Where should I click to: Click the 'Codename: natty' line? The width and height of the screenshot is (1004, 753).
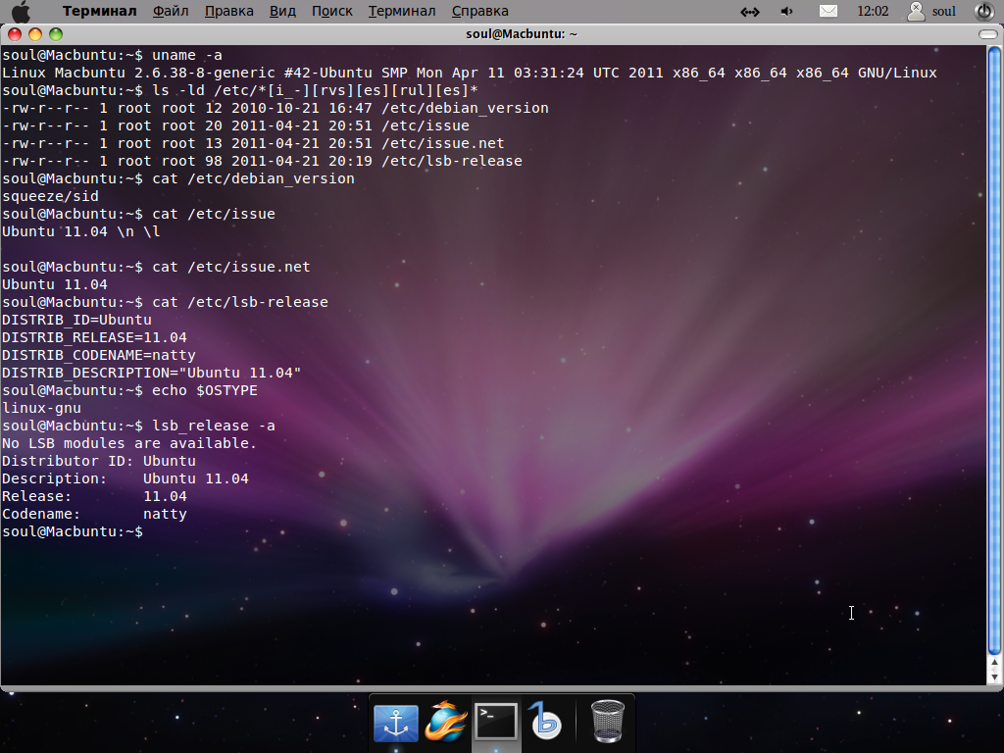(x=94, y=514)
